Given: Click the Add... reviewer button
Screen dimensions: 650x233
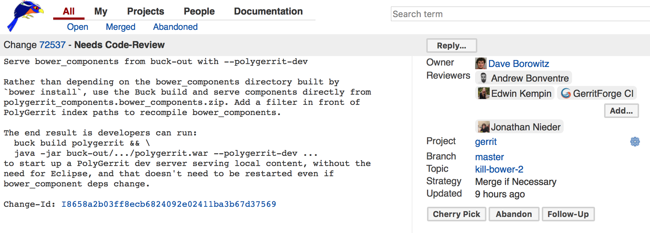Looking at the screenshot, I should click(x=621, y=111).
